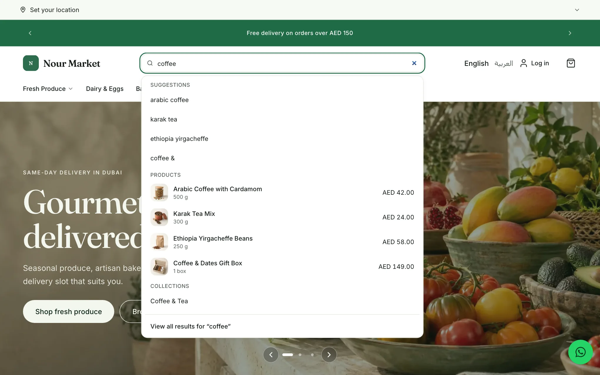Show next announcement in green banner
The height and width of the screenshot is (375, 600).
tap(570, 33)
